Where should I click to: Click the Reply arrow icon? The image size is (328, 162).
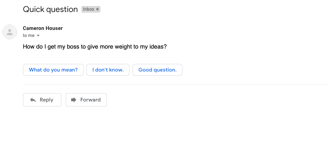pyautogui.click(x=33, y=100)
